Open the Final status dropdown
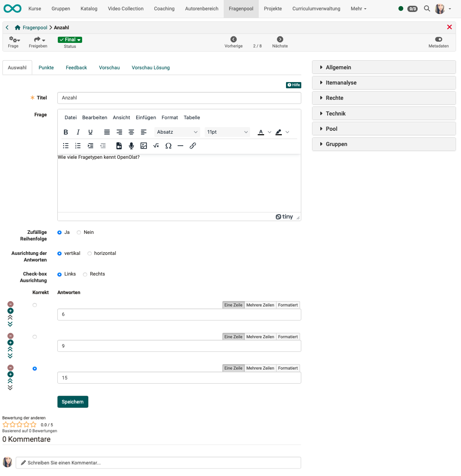Screen dimensions: 461x476 (70, 40)
